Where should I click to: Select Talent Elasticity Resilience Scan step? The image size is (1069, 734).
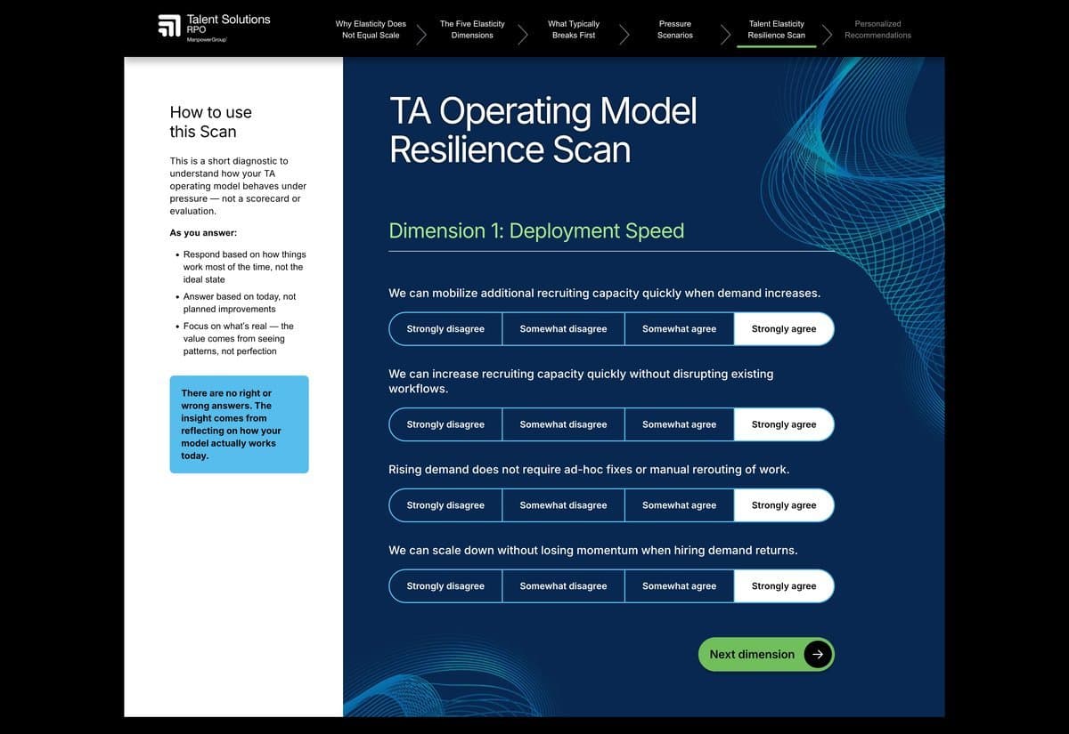[x=777, y=29]
